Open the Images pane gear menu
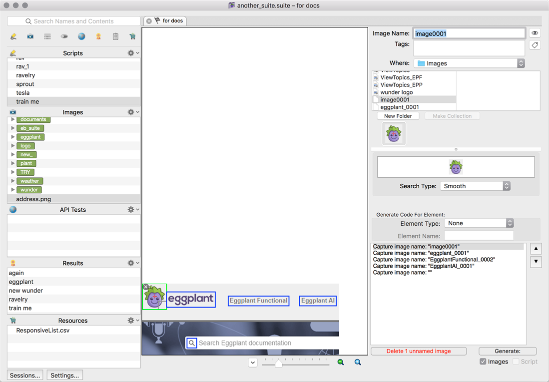The image size is (549, 382). (x=133, y=112)
